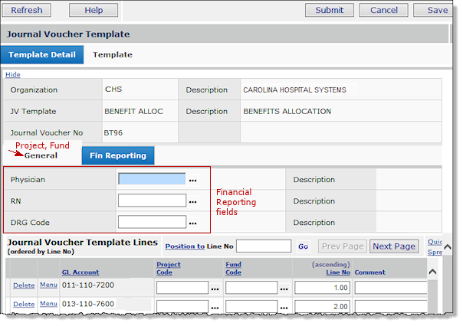Open Project Code lookup for line 1.00
The height and width of the screenshot is (326, 463).
tap(215, 289)
